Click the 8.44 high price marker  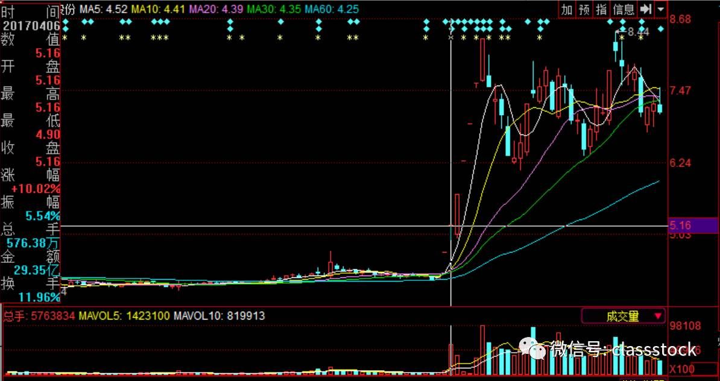coord(638,32)
